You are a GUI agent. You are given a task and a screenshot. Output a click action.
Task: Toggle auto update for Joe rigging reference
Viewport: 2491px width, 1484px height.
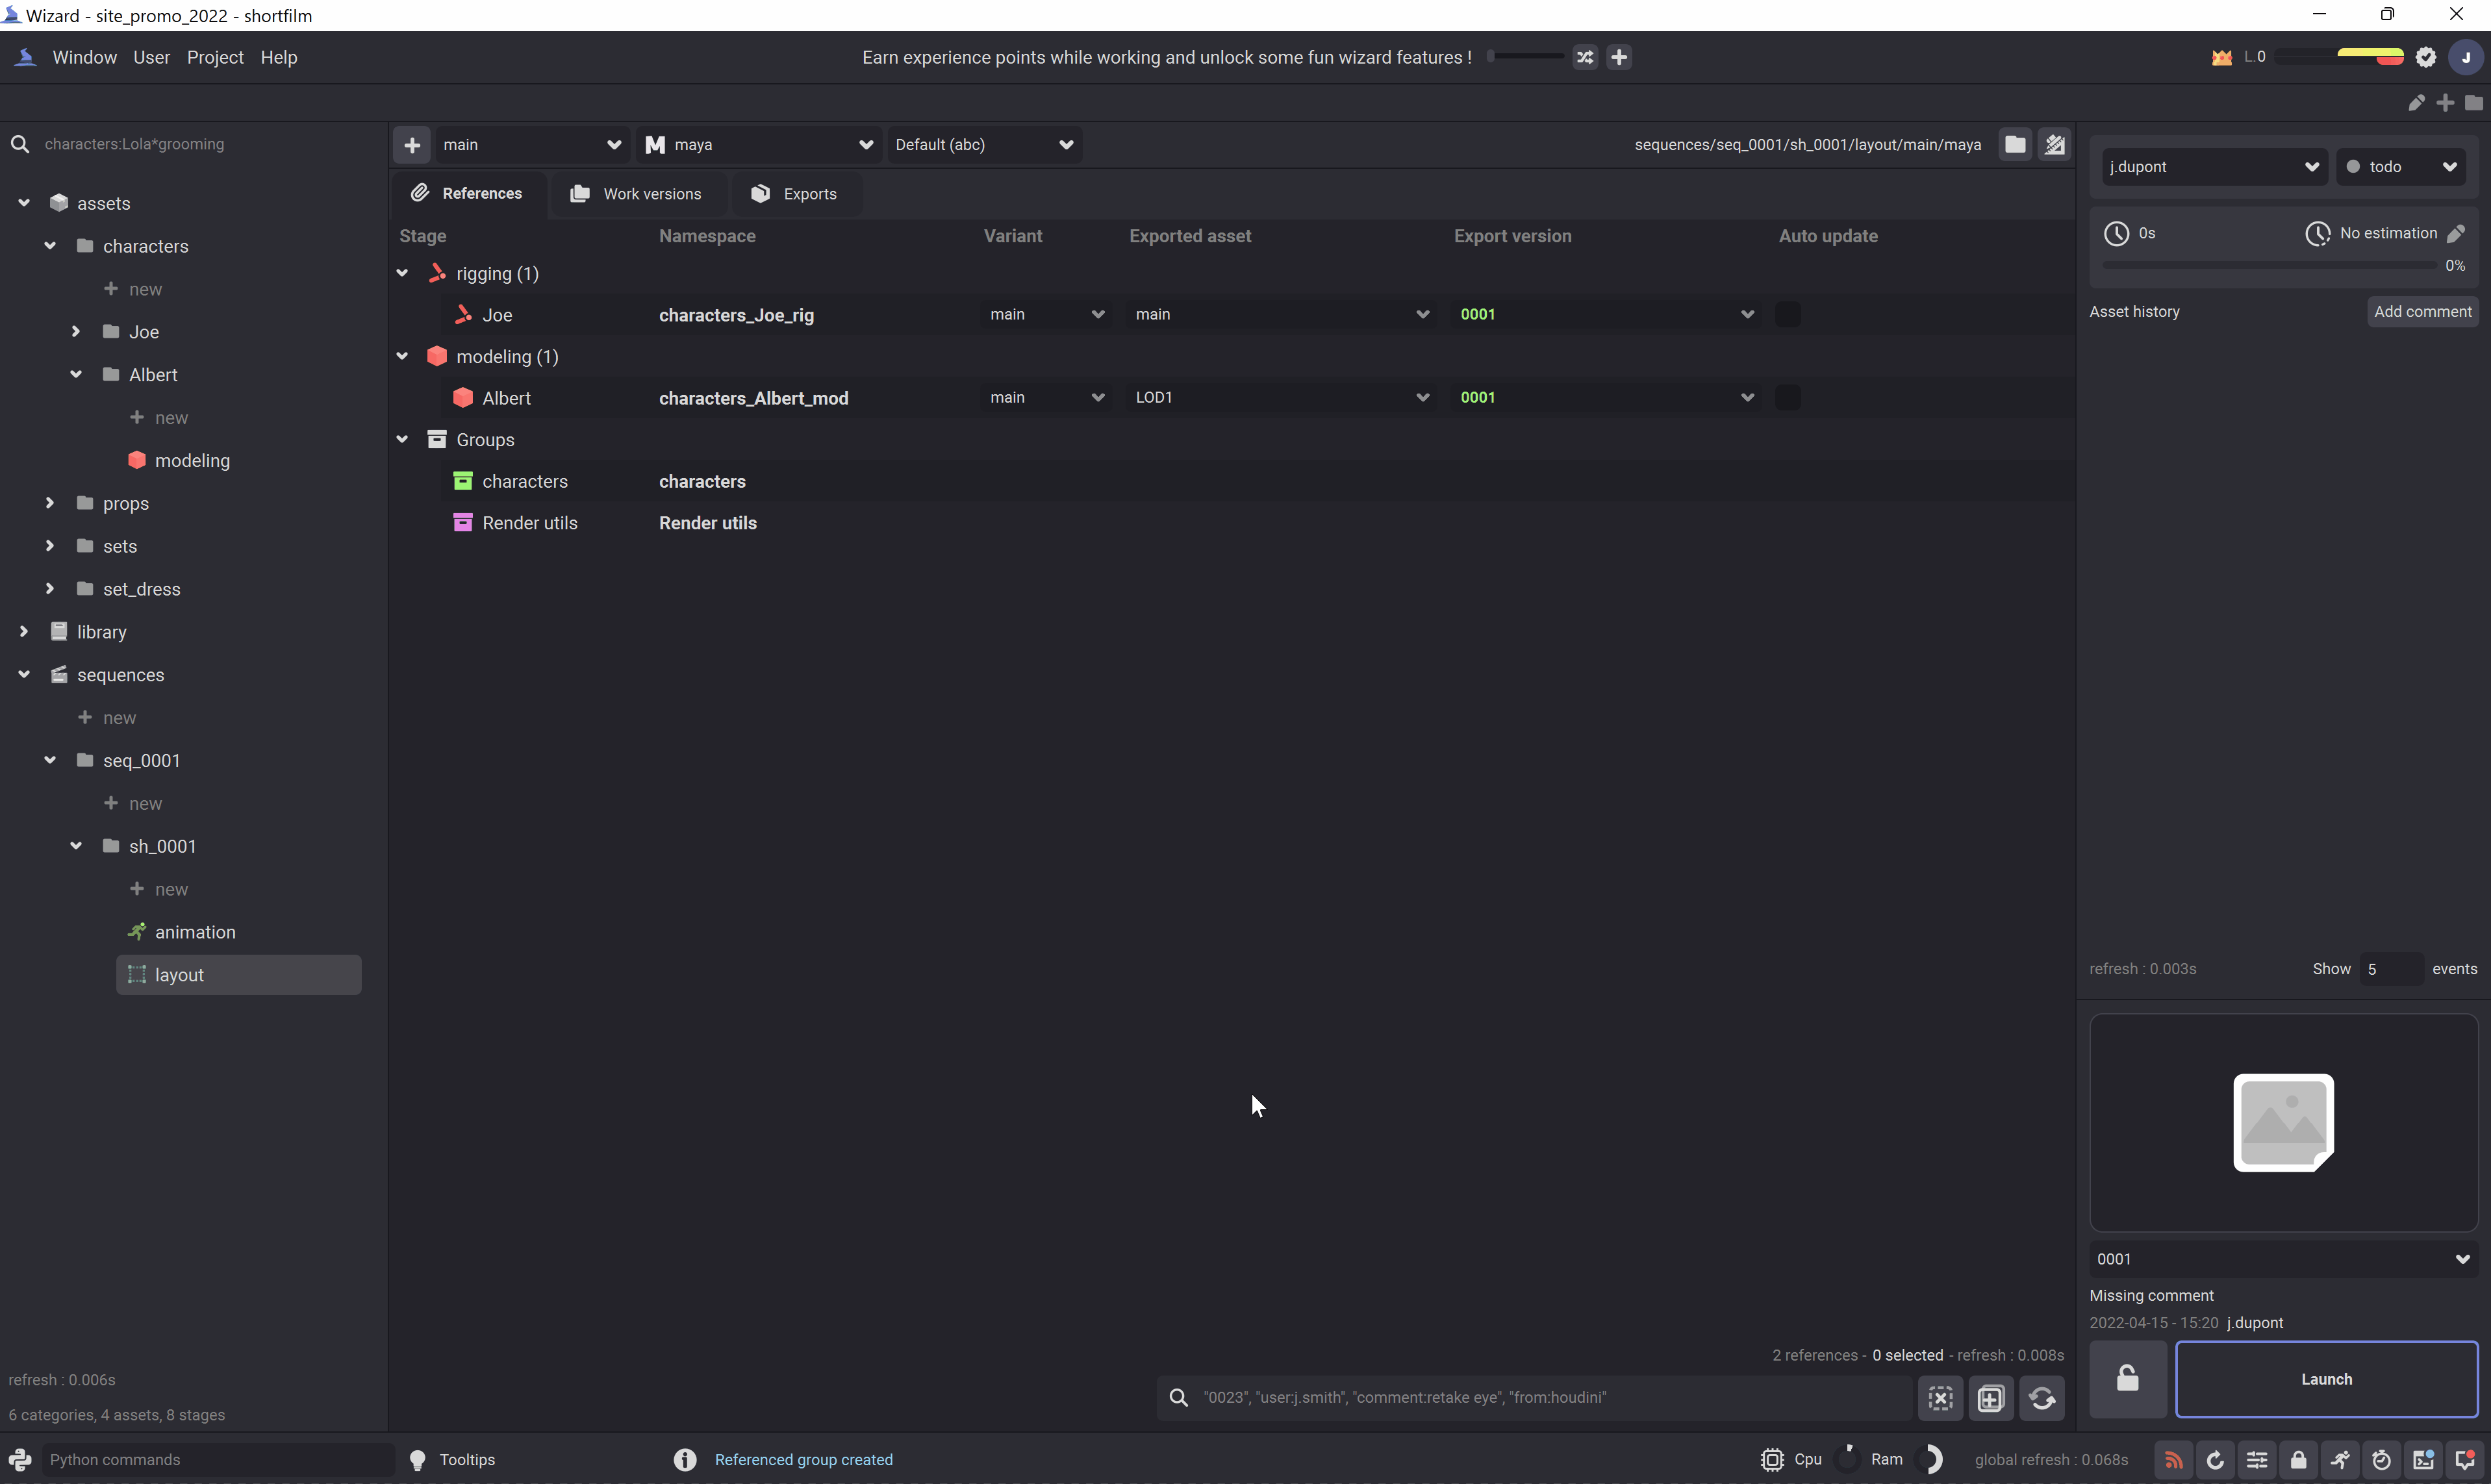tap(1787, 315)
